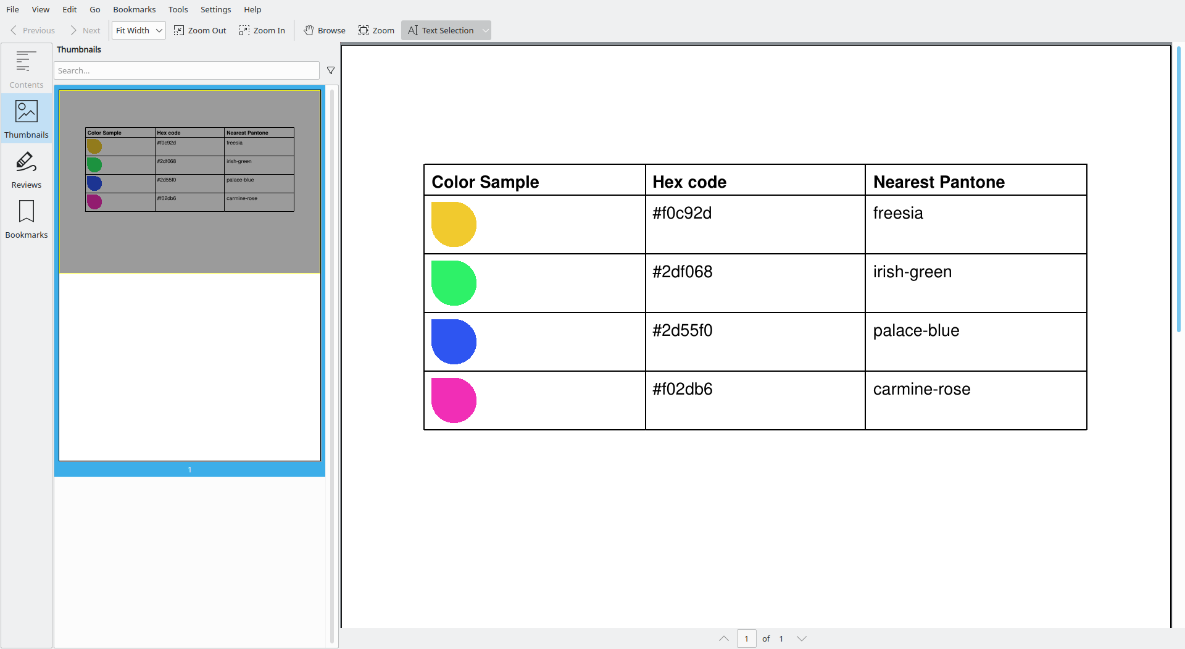Click the Previous page arrow button
1185x649 pixels.
pyautogui.click(x=33, y=30)
